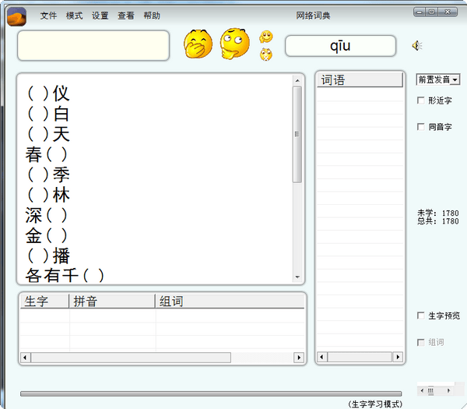The width and height of the screenshot is (467, 409).
Task: Click the small upper emoji icon
Action: [266, 37]
